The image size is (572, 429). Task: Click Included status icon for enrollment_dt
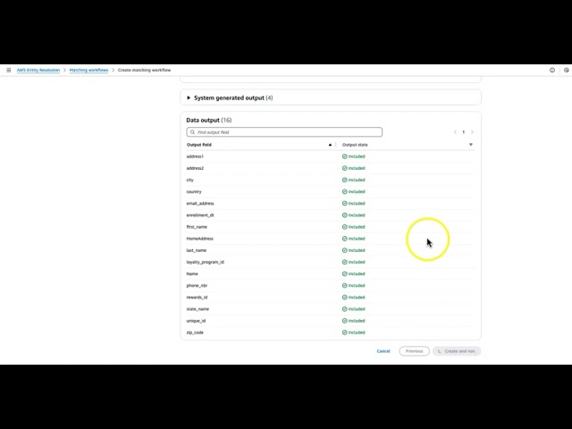pyautogui.click(x=344, y=215)
